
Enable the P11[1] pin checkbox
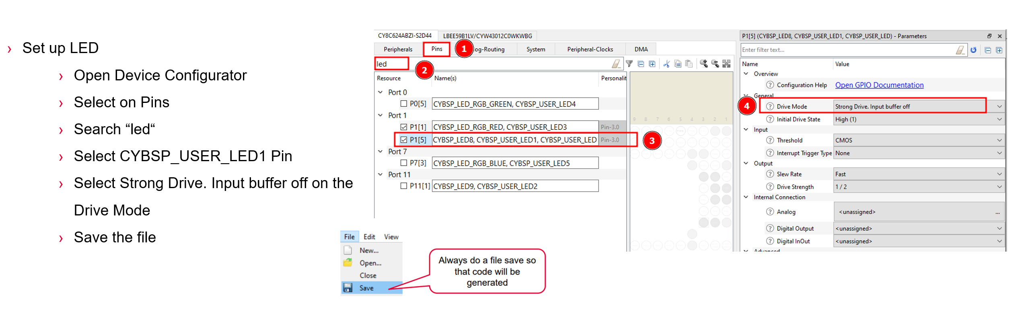pos(404,186)
